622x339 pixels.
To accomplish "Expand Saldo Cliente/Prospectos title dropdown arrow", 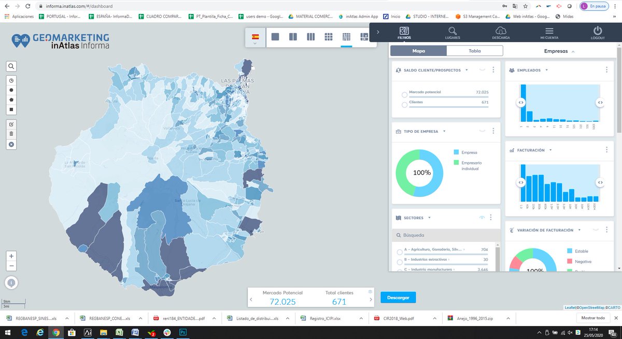I will click(x=466, y=70).
